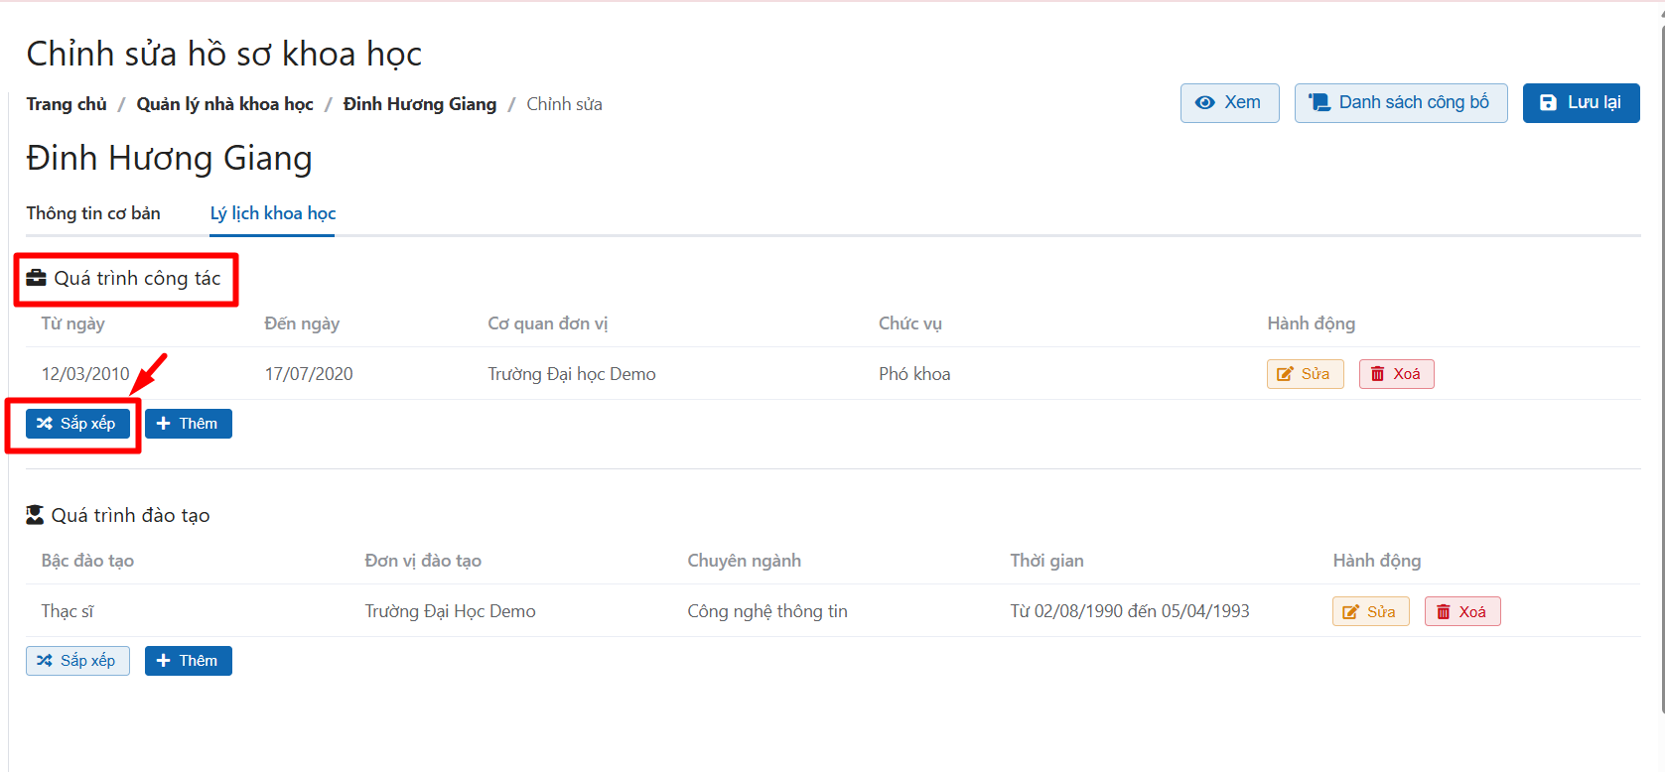
Task: Edit the Trường Đại học Demo work record
Action: pos(1305,374)
